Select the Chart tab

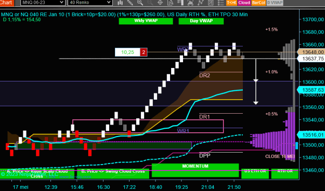tap(7, 3)
